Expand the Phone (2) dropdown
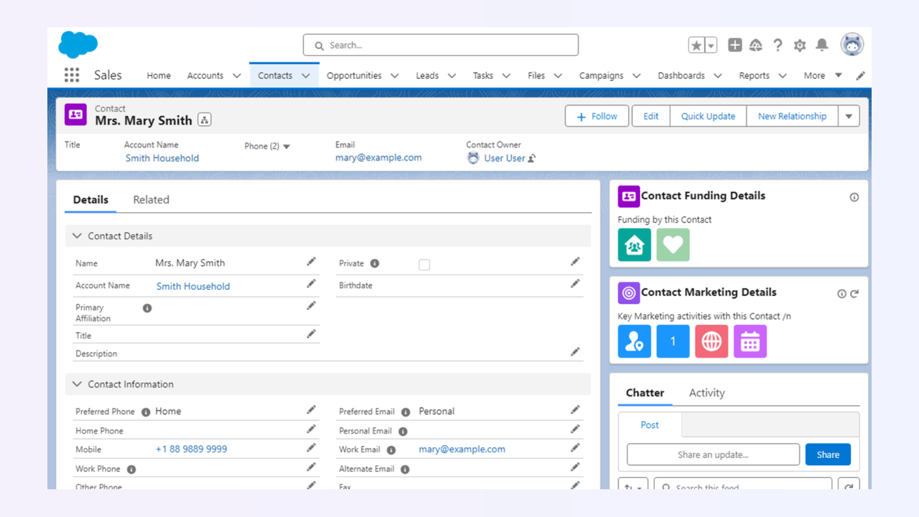 click(287, 146)
